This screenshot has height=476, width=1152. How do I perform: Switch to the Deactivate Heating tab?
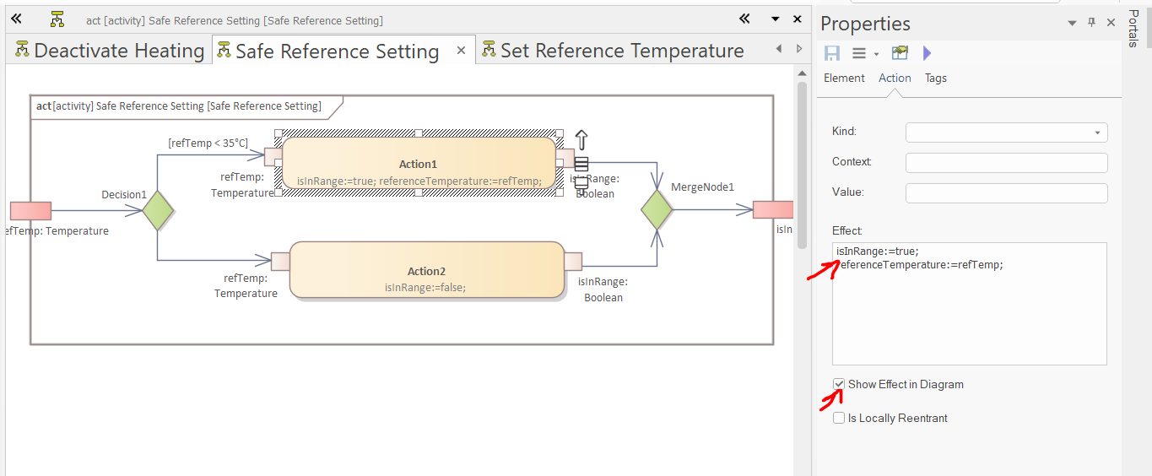110,51
